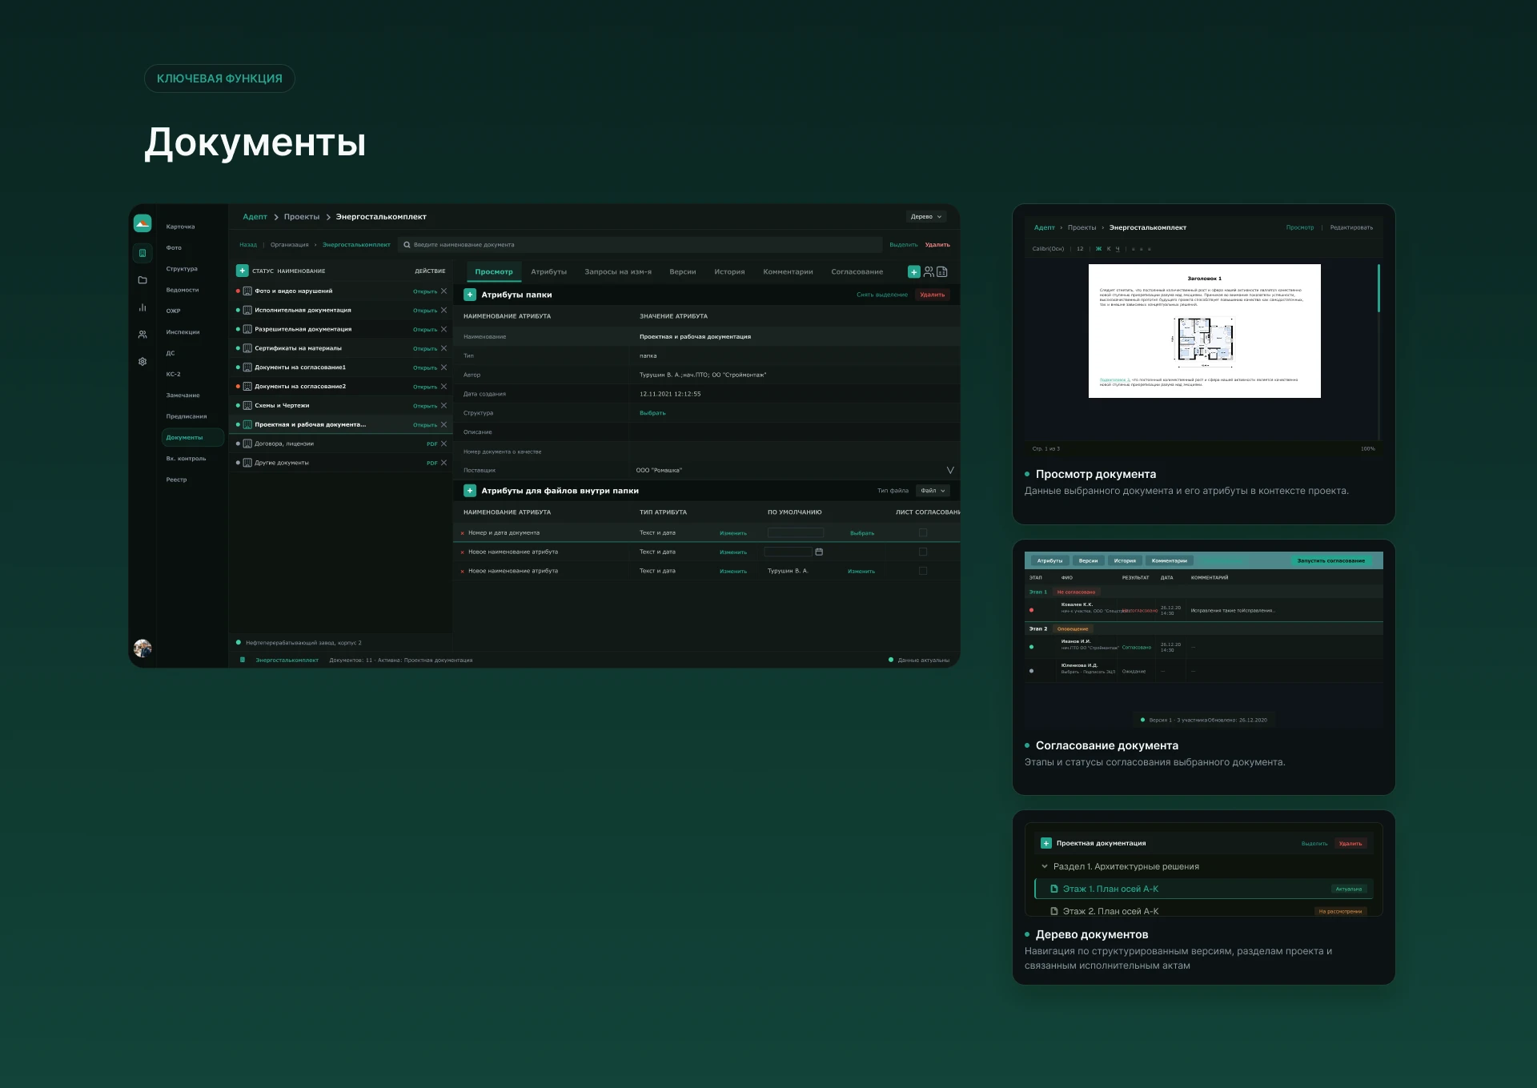Click plus beside 'Атрибуты для файлов внутри папки'
The height and width of the screenshot is (1088, 1537).
[470, 491]
